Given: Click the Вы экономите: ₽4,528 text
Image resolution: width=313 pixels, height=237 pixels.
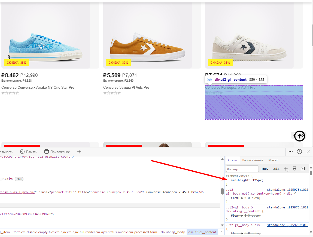Looking at the screenshot, I should click(17, 81).
